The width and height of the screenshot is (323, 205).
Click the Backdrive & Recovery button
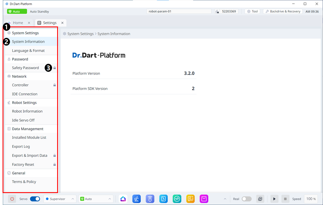click(283, 11)
